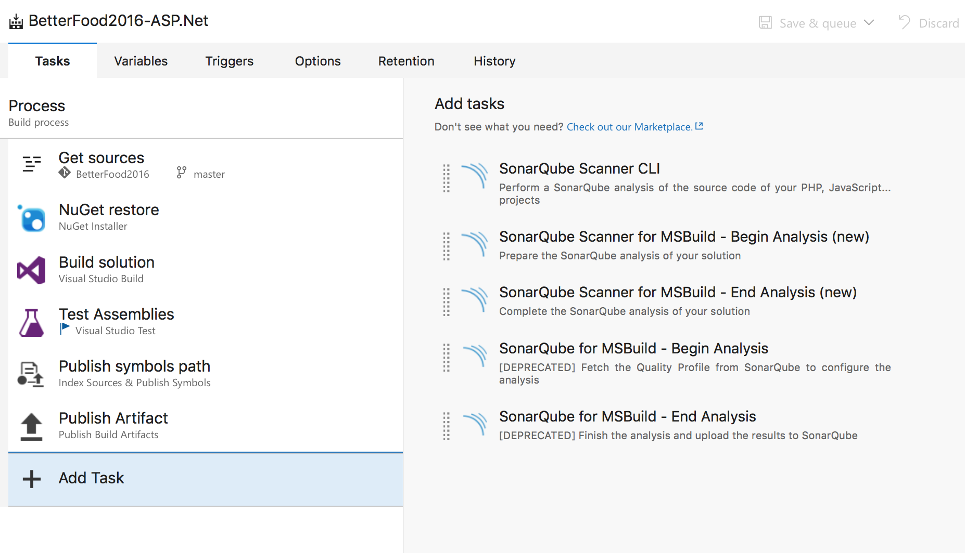Click the Publish Artifact upload arrow icon
Screen dimensions: 965x553
coord(31,426)
